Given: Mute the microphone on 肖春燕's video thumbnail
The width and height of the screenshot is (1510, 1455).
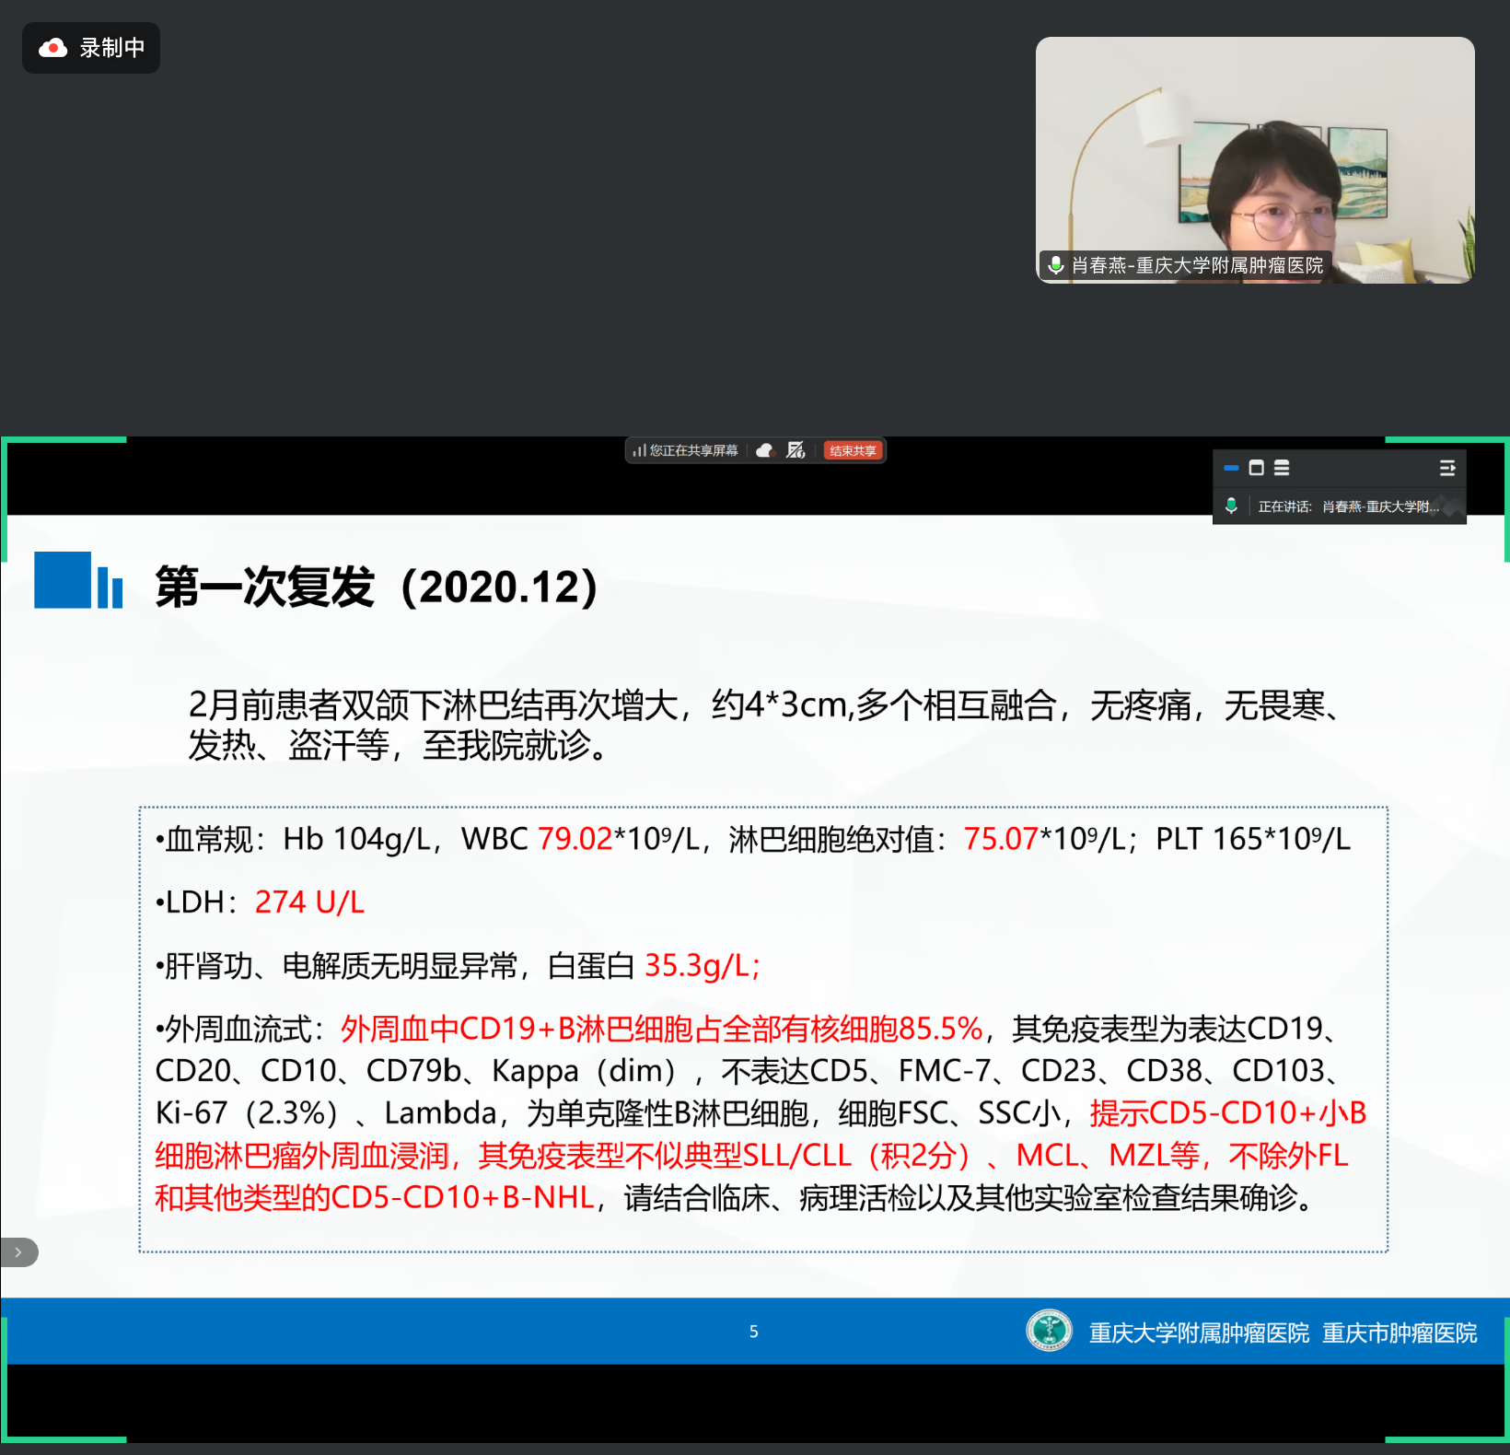Looking at the screenshot, I should [x=1055, y=266].
